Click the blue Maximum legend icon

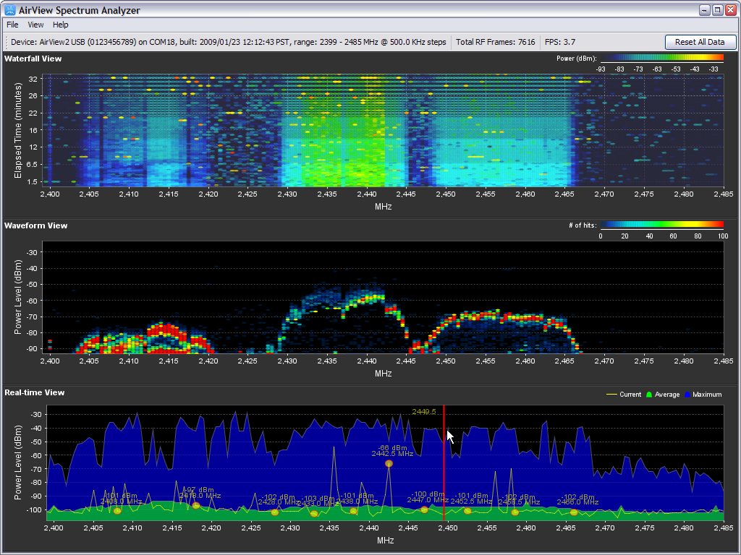[x=687, y=395]
